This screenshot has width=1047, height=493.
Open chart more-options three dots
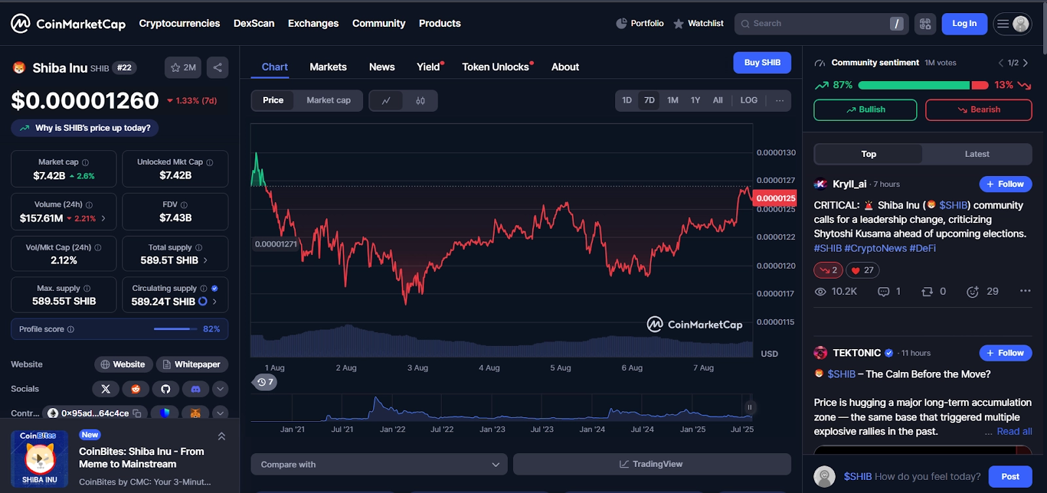(779, 101)
